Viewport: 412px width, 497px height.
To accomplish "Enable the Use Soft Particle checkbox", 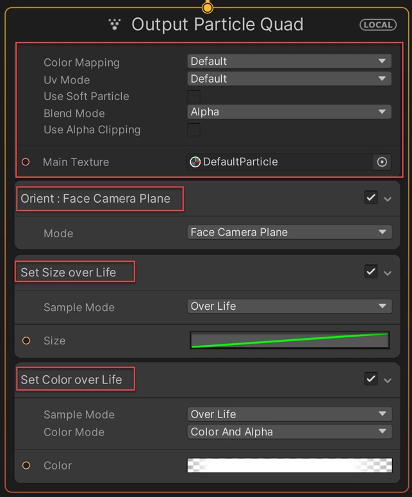I will coord(194,96).
